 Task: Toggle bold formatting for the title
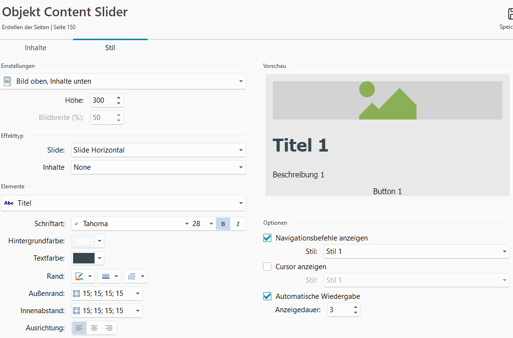(x=223, y=224)
